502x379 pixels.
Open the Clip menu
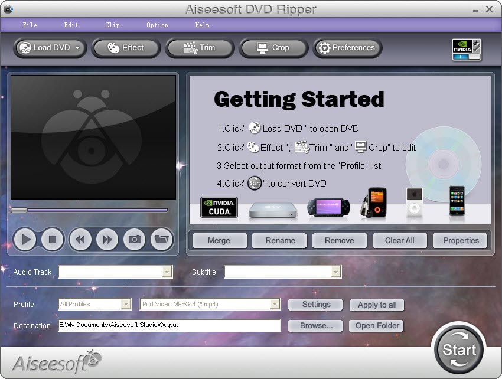pyautogui.click(x=112, y=25)
